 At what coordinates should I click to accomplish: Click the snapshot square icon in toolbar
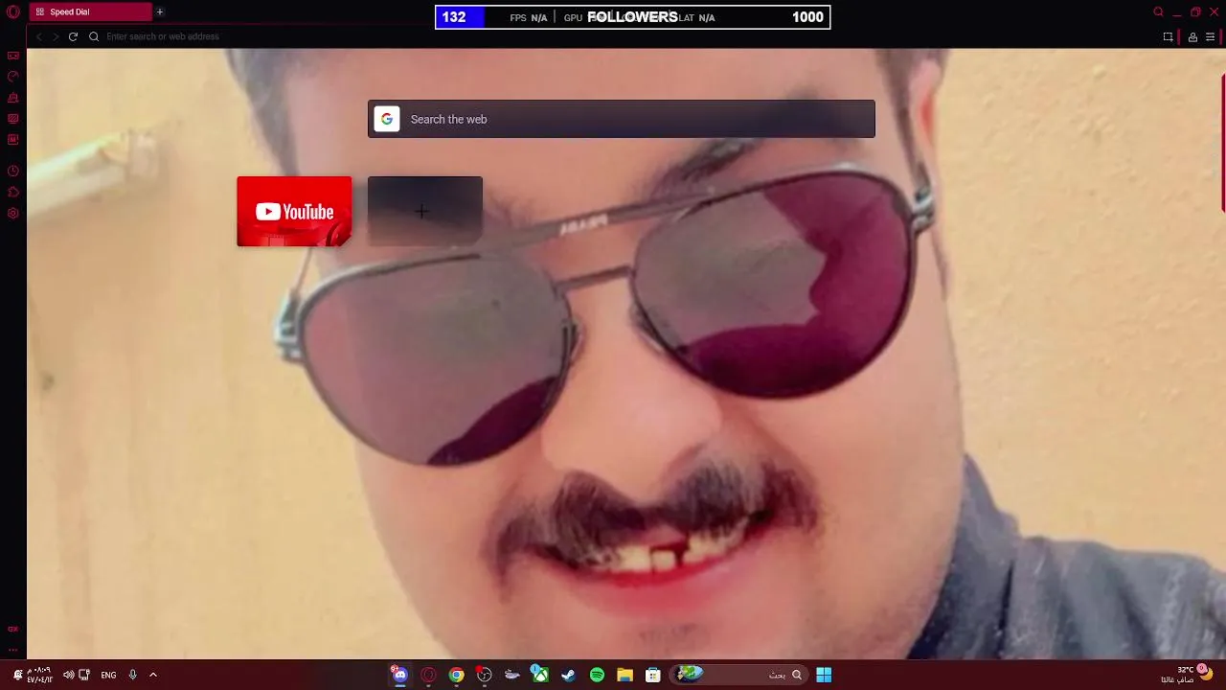pos(1168,36)
